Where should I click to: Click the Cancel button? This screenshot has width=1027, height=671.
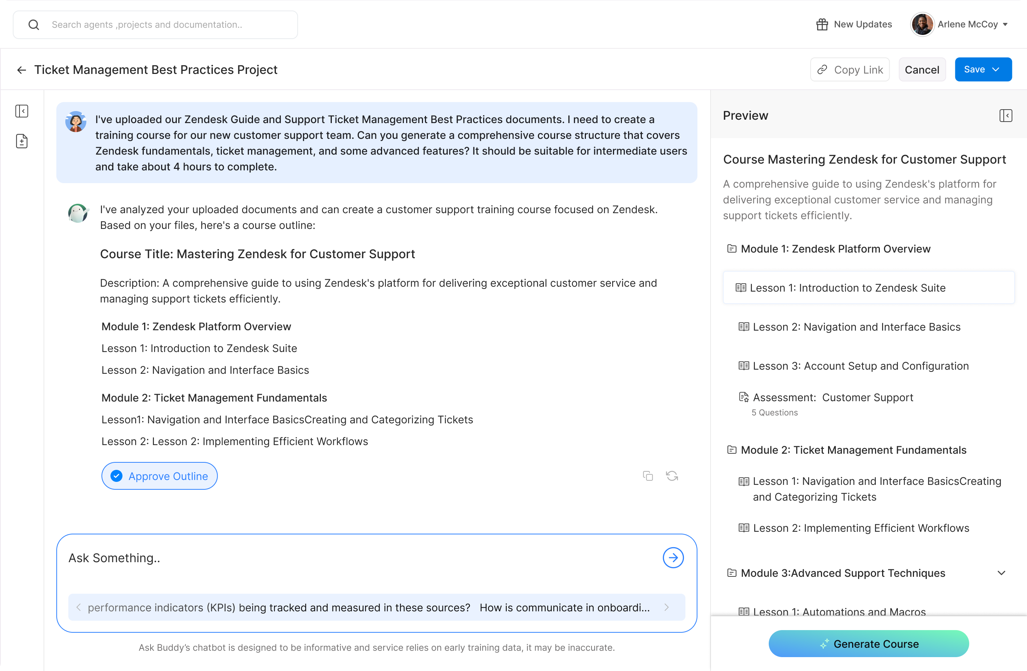tap(922, 69)
